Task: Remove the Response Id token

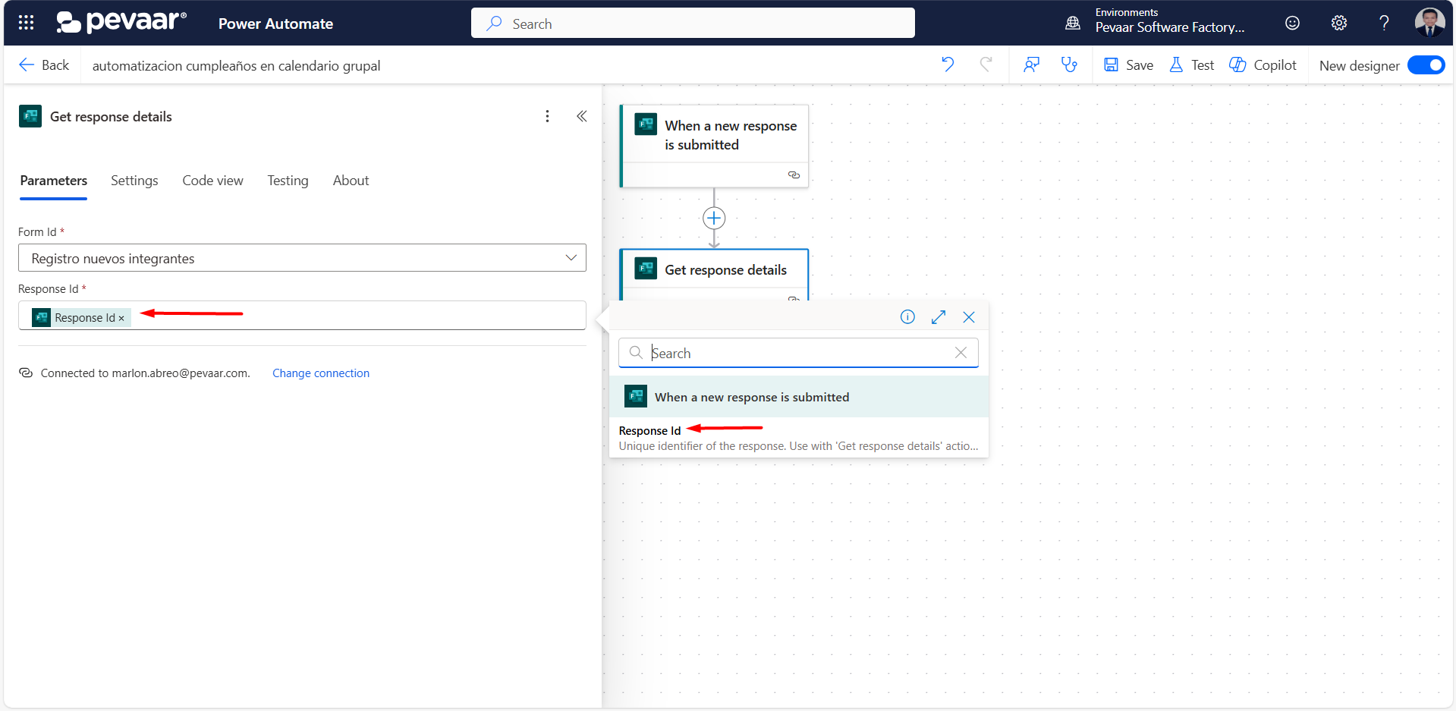Action: click(121, 319)
